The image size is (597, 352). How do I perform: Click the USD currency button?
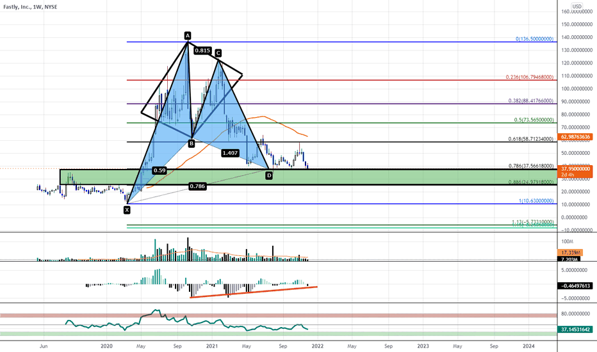[x=577, y=6]
